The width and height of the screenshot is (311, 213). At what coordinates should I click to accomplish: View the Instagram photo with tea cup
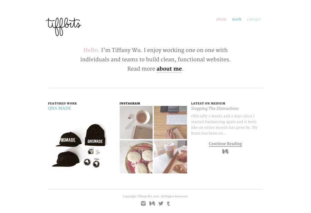(x=136, y=123)
